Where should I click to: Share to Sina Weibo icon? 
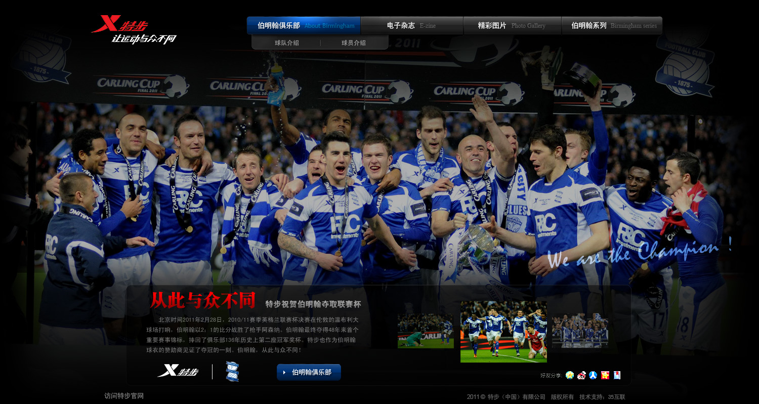581,375
